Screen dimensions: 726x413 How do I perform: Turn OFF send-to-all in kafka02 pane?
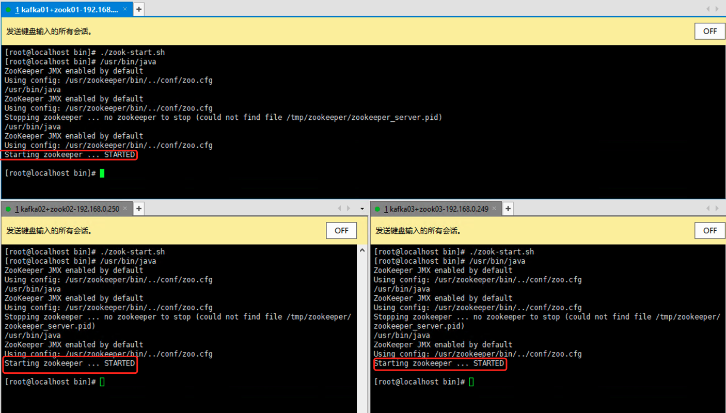(341, 231)
